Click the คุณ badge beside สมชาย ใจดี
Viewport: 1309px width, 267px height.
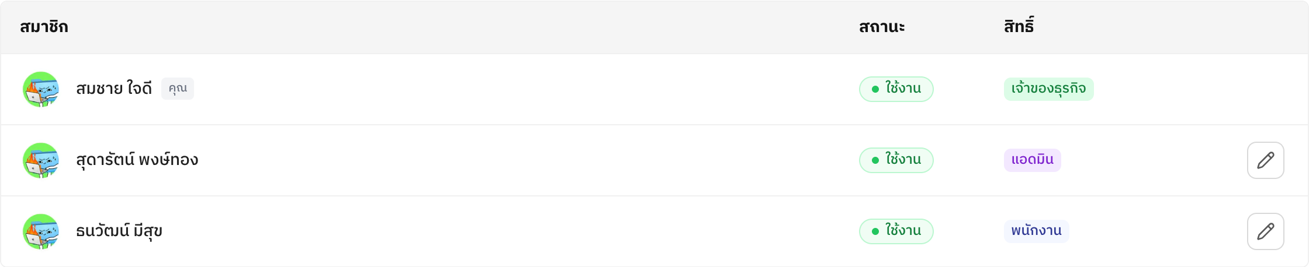click(178, 89)
